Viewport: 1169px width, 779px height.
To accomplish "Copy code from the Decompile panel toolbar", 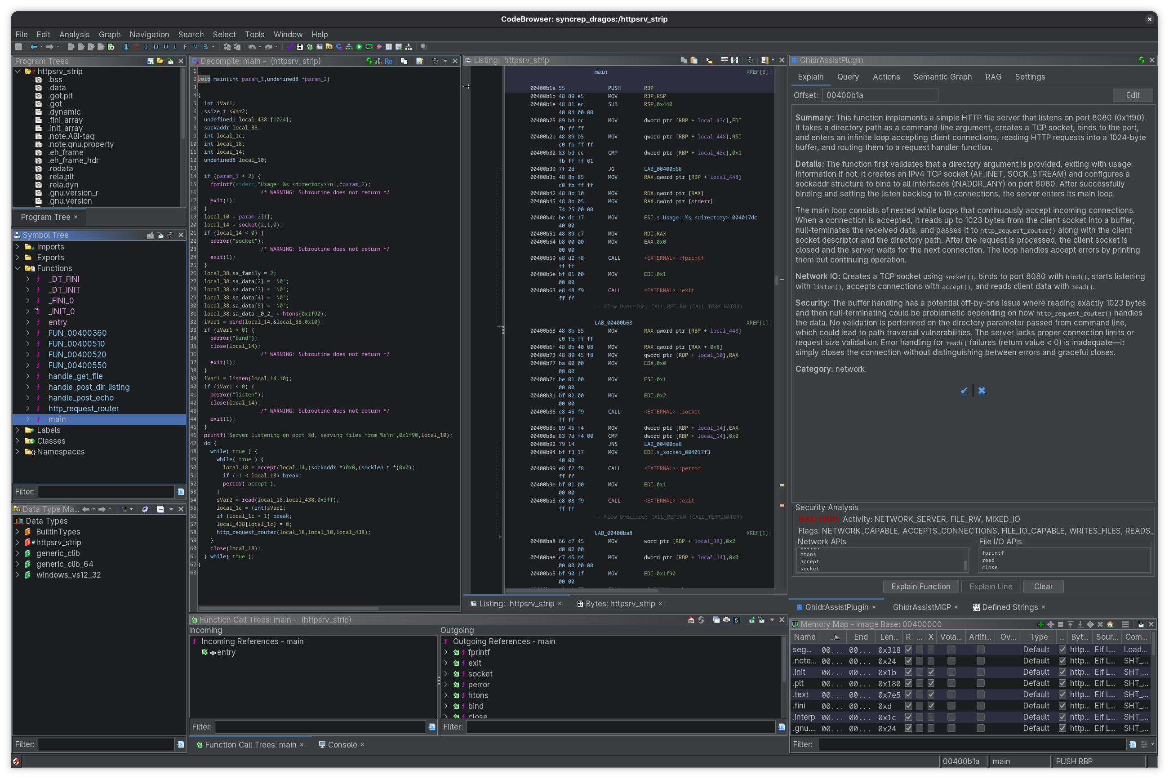I will (x=404, y=61).
